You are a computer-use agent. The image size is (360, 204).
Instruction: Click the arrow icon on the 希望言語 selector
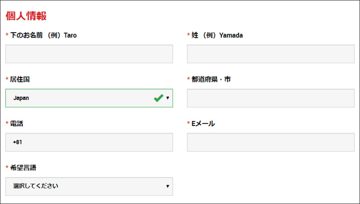[167, 187]
